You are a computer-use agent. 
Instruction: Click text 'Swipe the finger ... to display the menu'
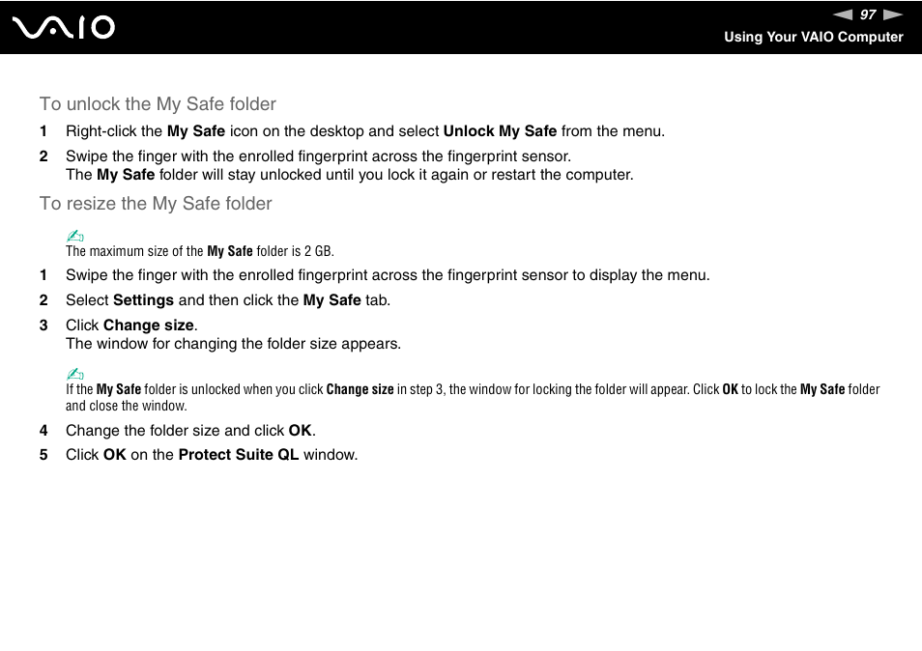pos(389,275)
